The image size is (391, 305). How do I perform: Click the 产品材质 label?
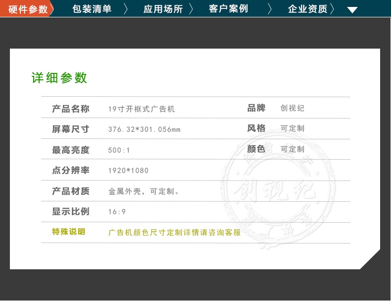pyautogui.click(x=71, y=191)
